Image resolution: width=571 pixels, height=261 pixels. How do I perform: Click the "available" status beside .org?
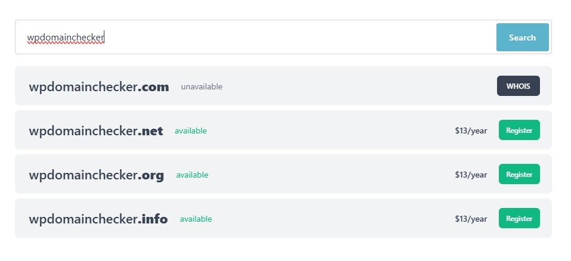click(x=192, y=175)
